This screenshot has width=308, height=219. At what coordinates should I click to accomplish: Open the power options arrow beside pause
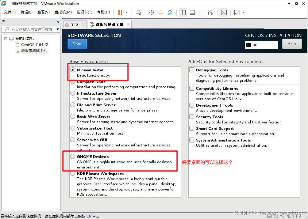127,13
